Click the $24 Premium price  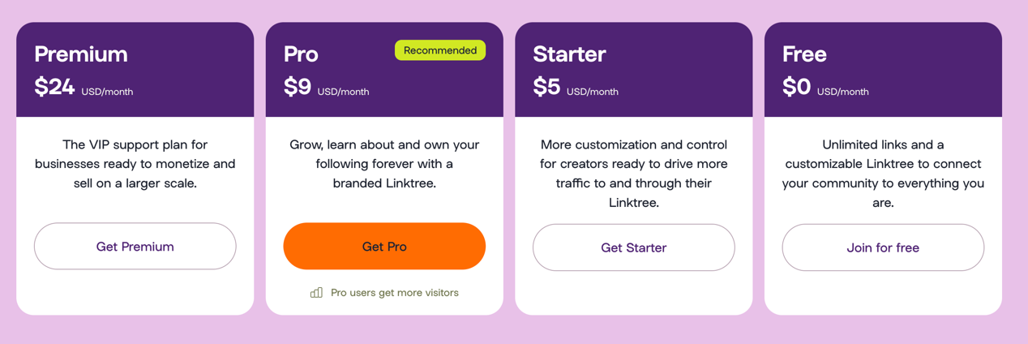point(54,87)
